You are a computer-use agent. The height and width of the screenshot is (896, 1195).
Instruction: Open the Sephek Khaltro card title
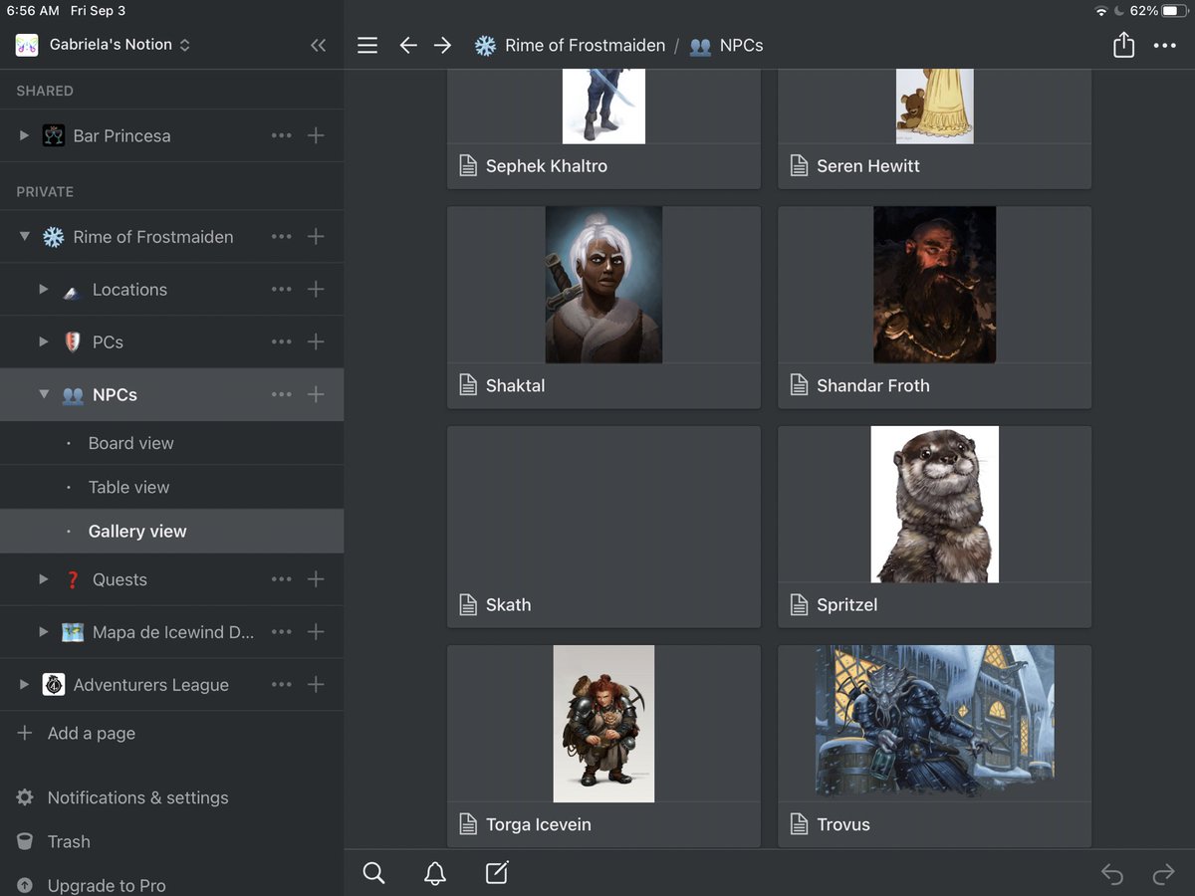click(547, 166)
